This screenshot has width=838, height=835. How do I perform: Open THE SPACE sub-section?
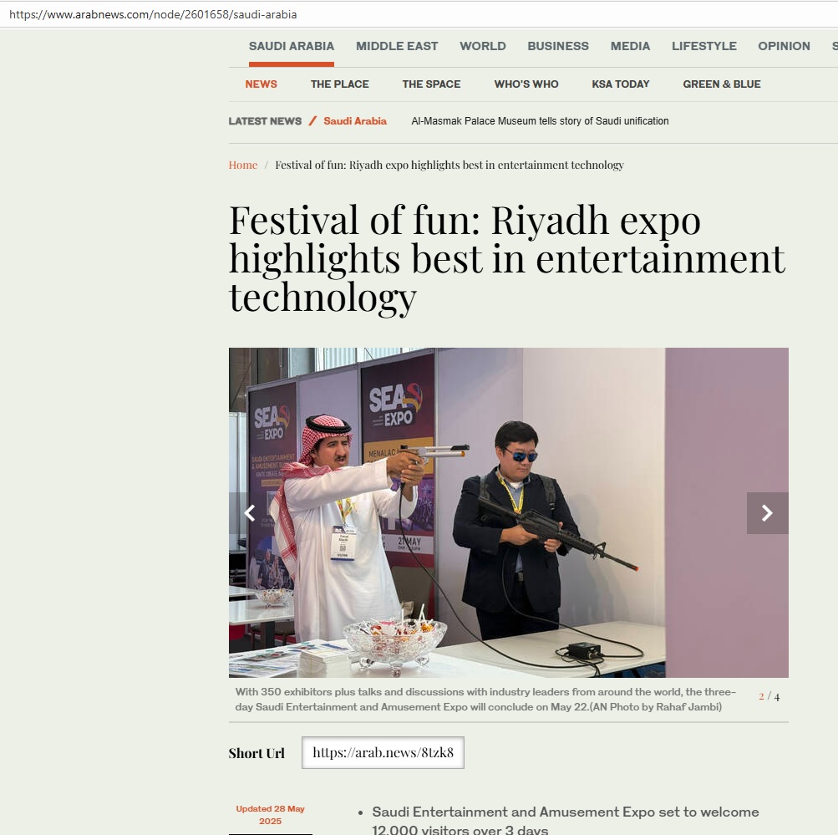click(x=431, y=84)
